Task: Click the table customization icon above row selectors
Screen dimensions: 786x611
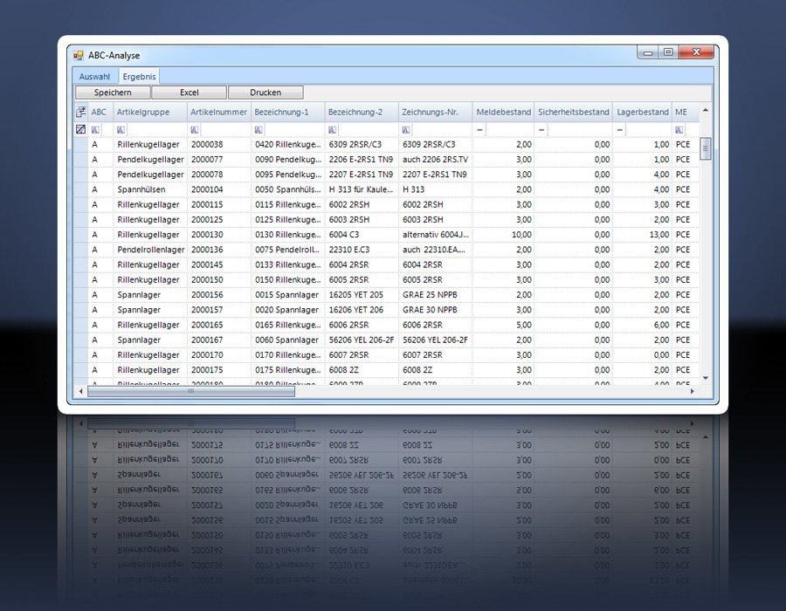Action: click(79, 112)
